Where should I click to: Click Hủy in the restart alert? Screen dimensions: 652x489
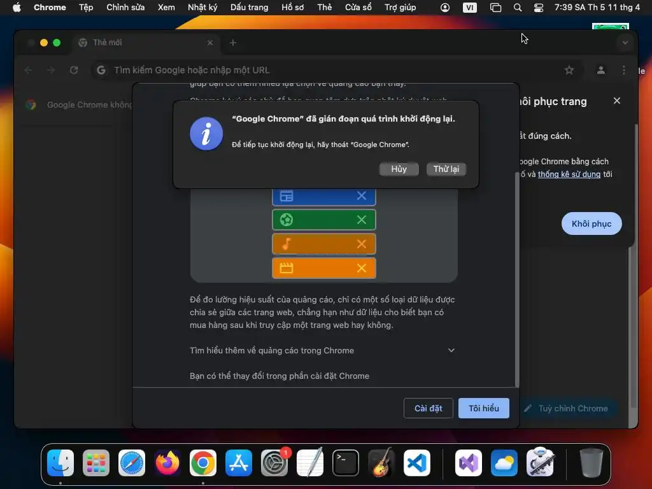(x=399, y=169)
